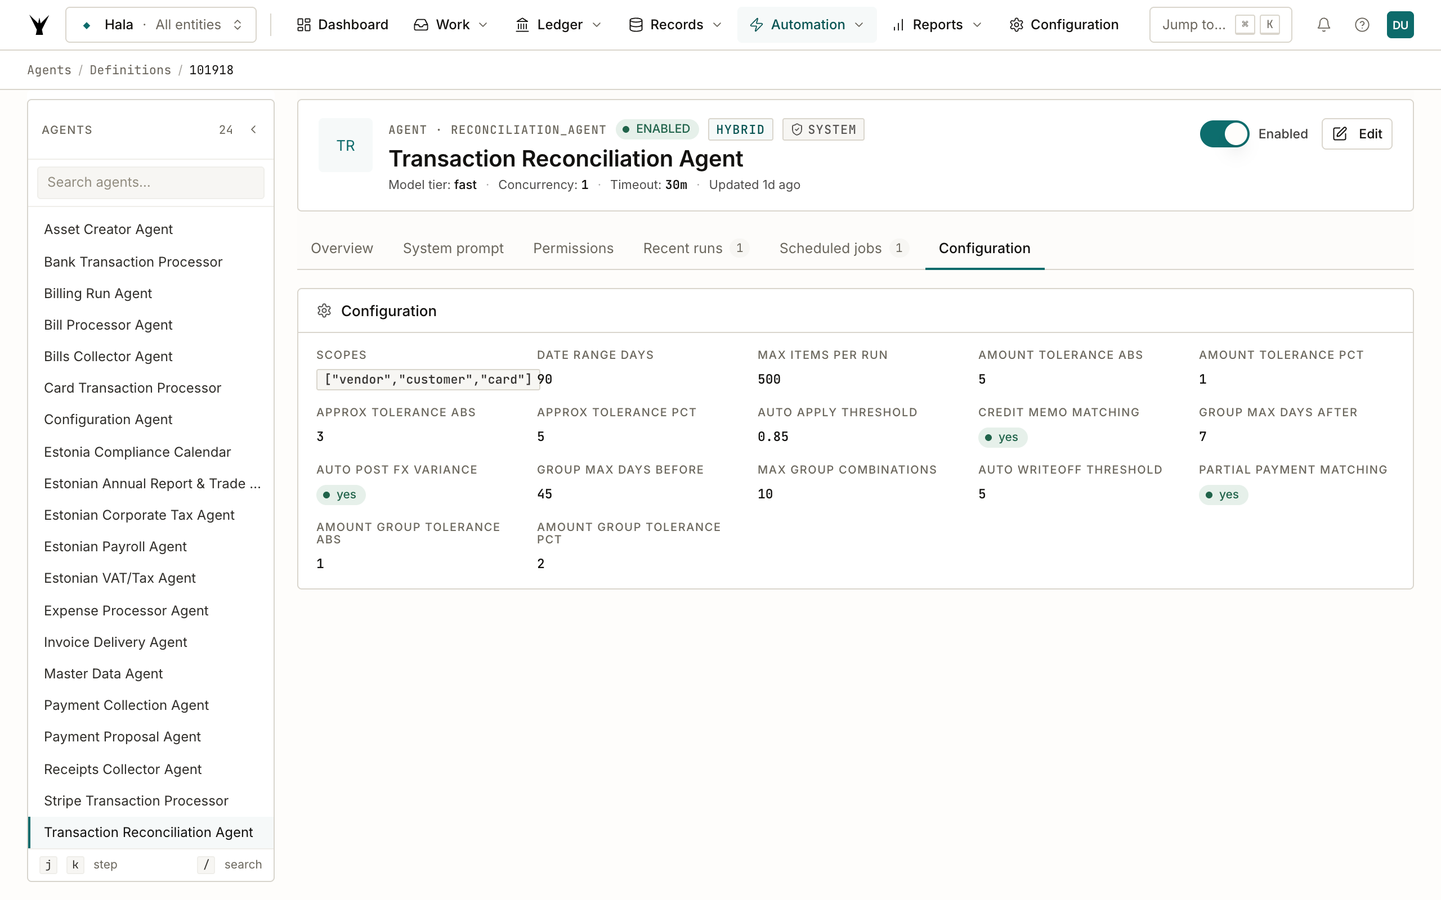The height and width of the screenshot is (900, 1441).
Task: Click the Group Max Days Before value 45
Action: 544,494
